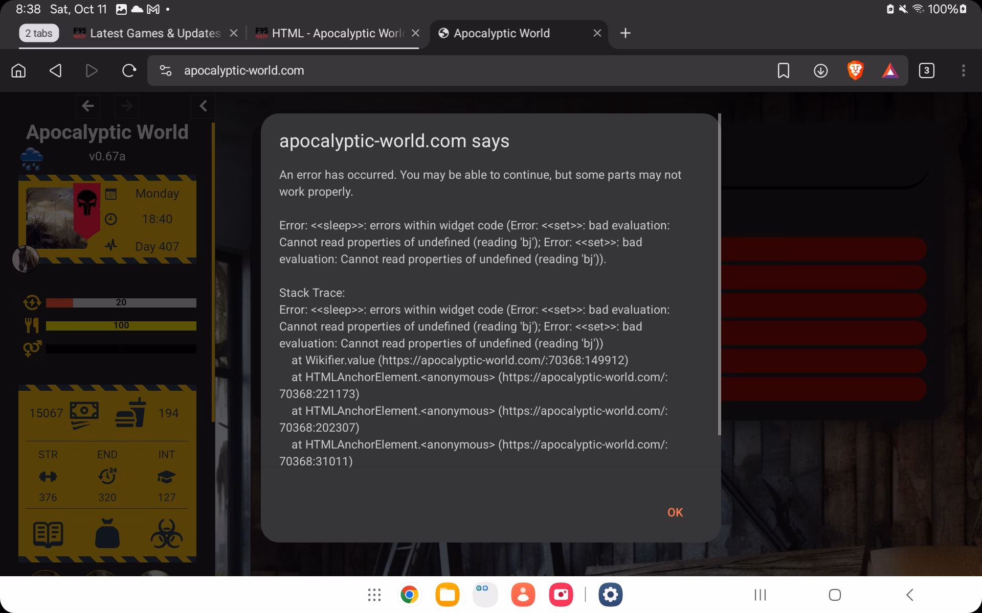Bookmark this page
This screenshot has width=982, height=613.
pyautogui.click(x=783, y=70)
